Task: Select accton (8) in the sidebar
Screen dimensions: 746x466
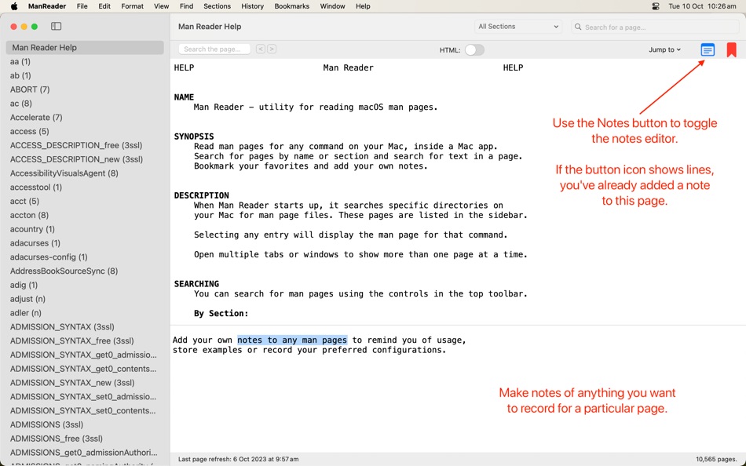Action: pos(85,215)
